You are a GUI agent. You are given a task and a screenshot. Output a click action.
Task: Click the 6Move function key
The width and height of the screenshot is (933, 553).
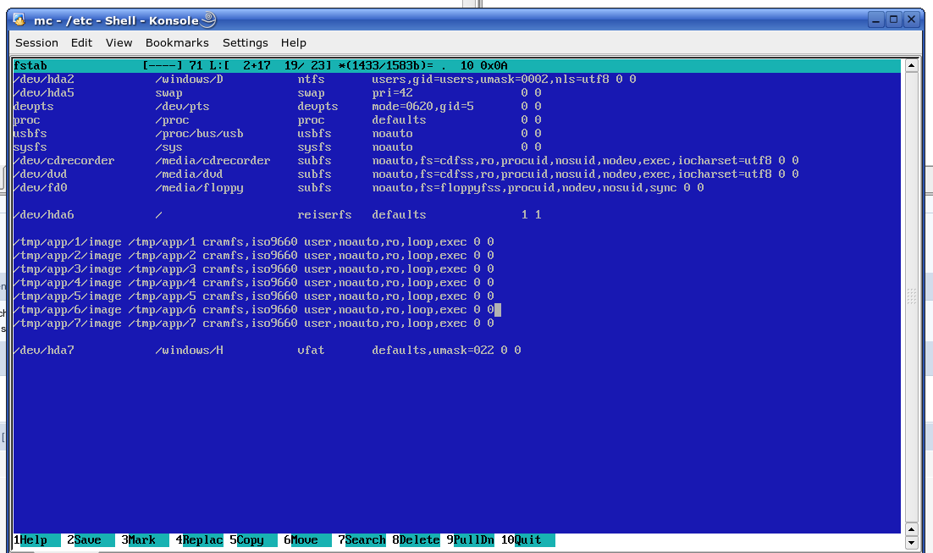click(307, 540)
